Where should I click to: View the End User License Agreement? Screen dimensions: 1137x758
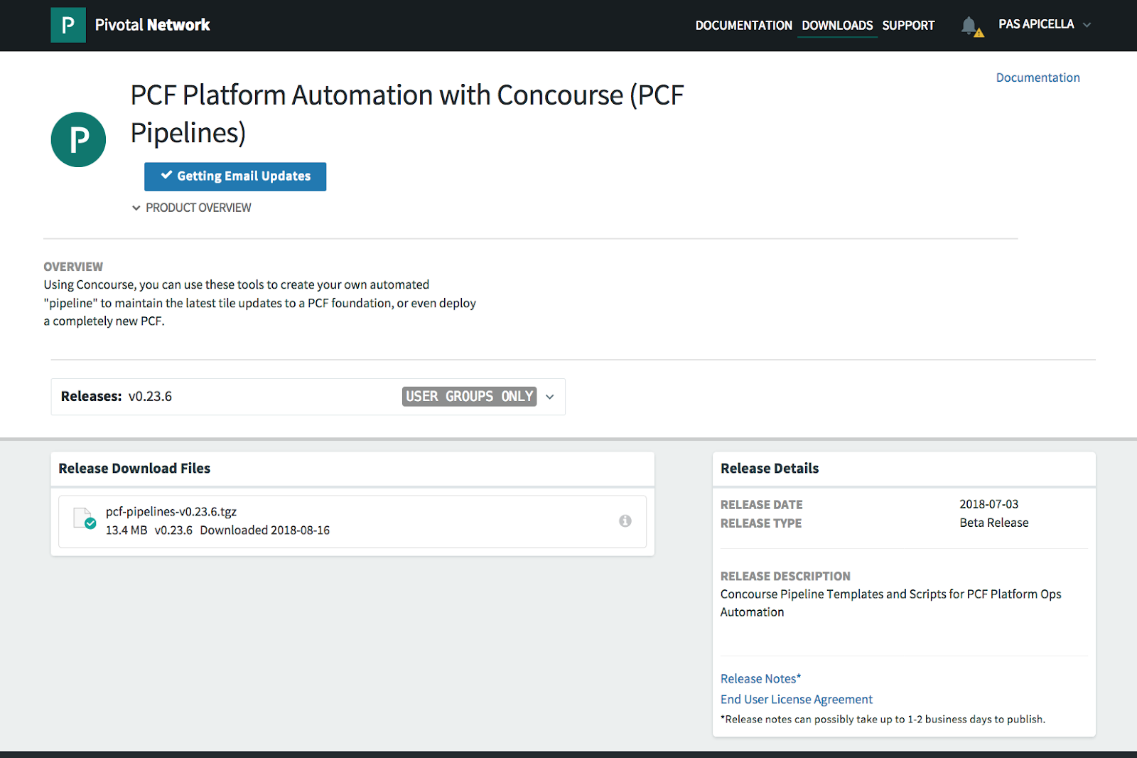coord(796,699)
